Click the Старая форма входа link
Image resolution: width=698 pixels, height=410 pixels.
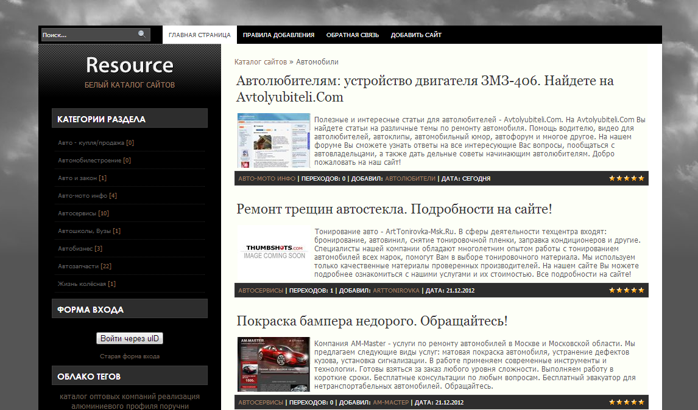pos(130,356)
